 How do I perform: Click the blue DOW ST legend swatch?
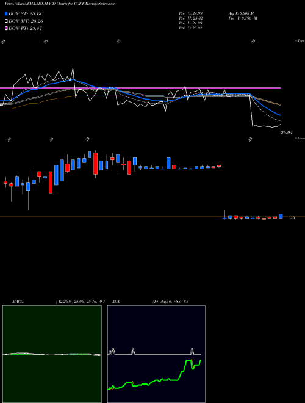(x=6, y=13)
